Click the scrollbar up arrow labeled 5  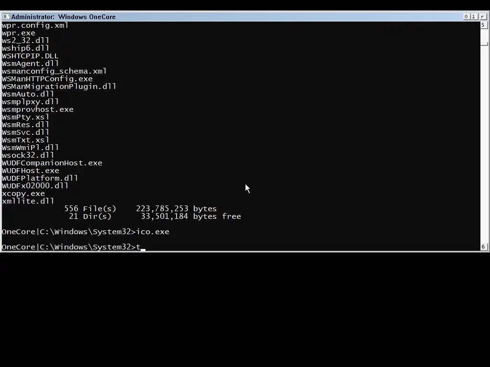[x=483, y=25]
